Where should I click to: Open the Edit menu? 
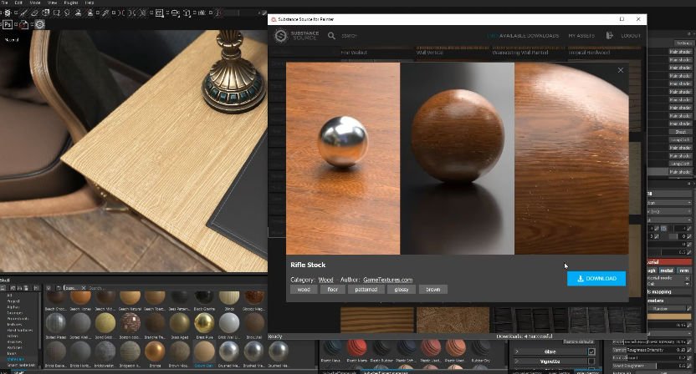(x=18, y=3)
